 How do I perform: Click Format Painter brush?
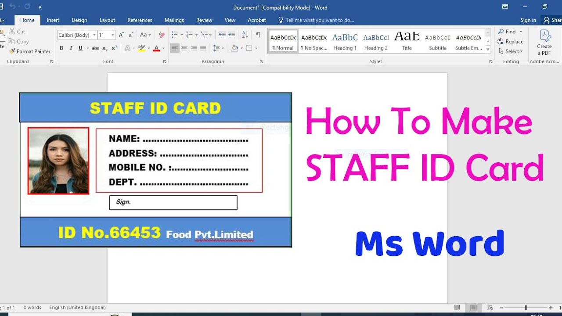[x=12, y=51]
